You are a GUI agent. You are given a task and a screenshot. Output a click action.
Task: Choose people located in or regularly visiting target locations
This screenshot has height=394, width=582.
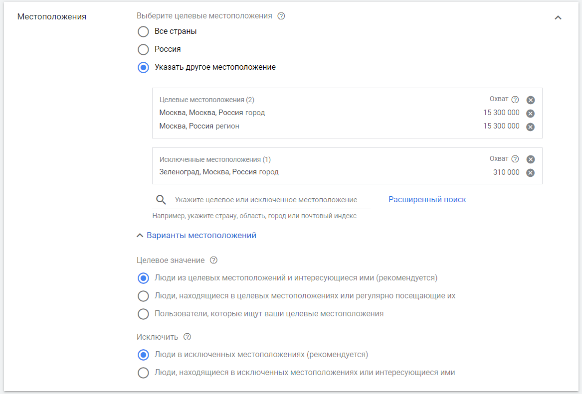click(143, 296)
